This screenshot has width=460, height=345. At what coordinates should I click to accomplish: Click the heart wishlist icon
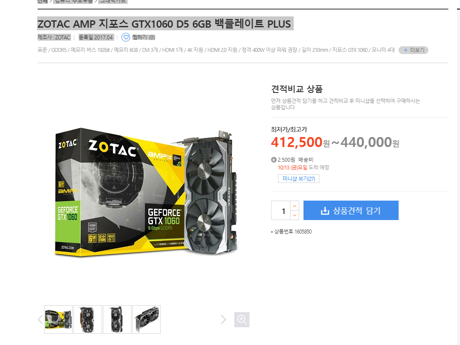[x=125, y=37]
